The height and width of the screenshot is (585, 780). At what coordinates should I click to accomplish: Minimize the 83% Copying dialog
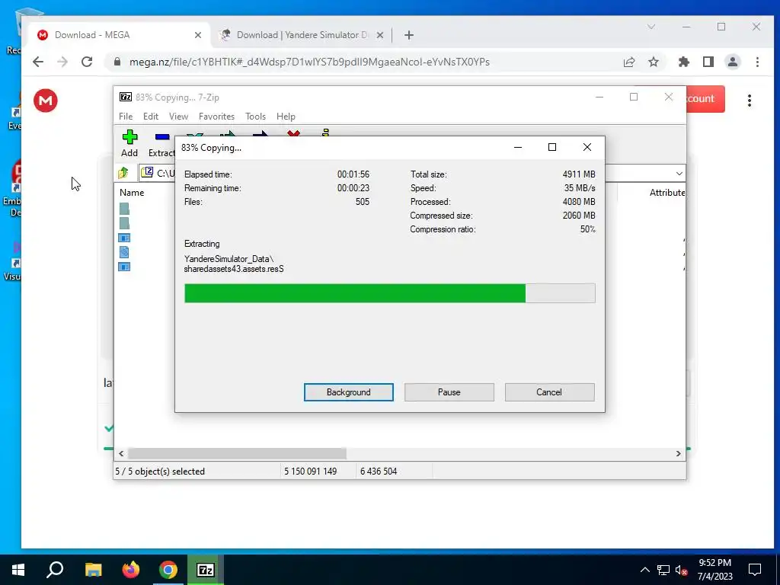point(518,147)
